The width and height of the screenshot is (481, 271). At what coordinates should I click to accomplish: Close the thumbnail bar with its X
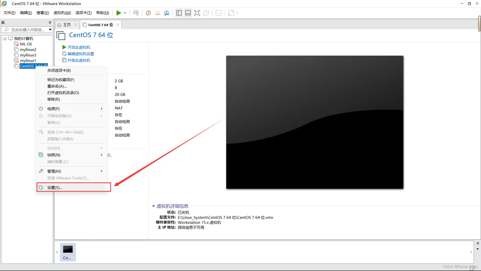tap(478, 243)
